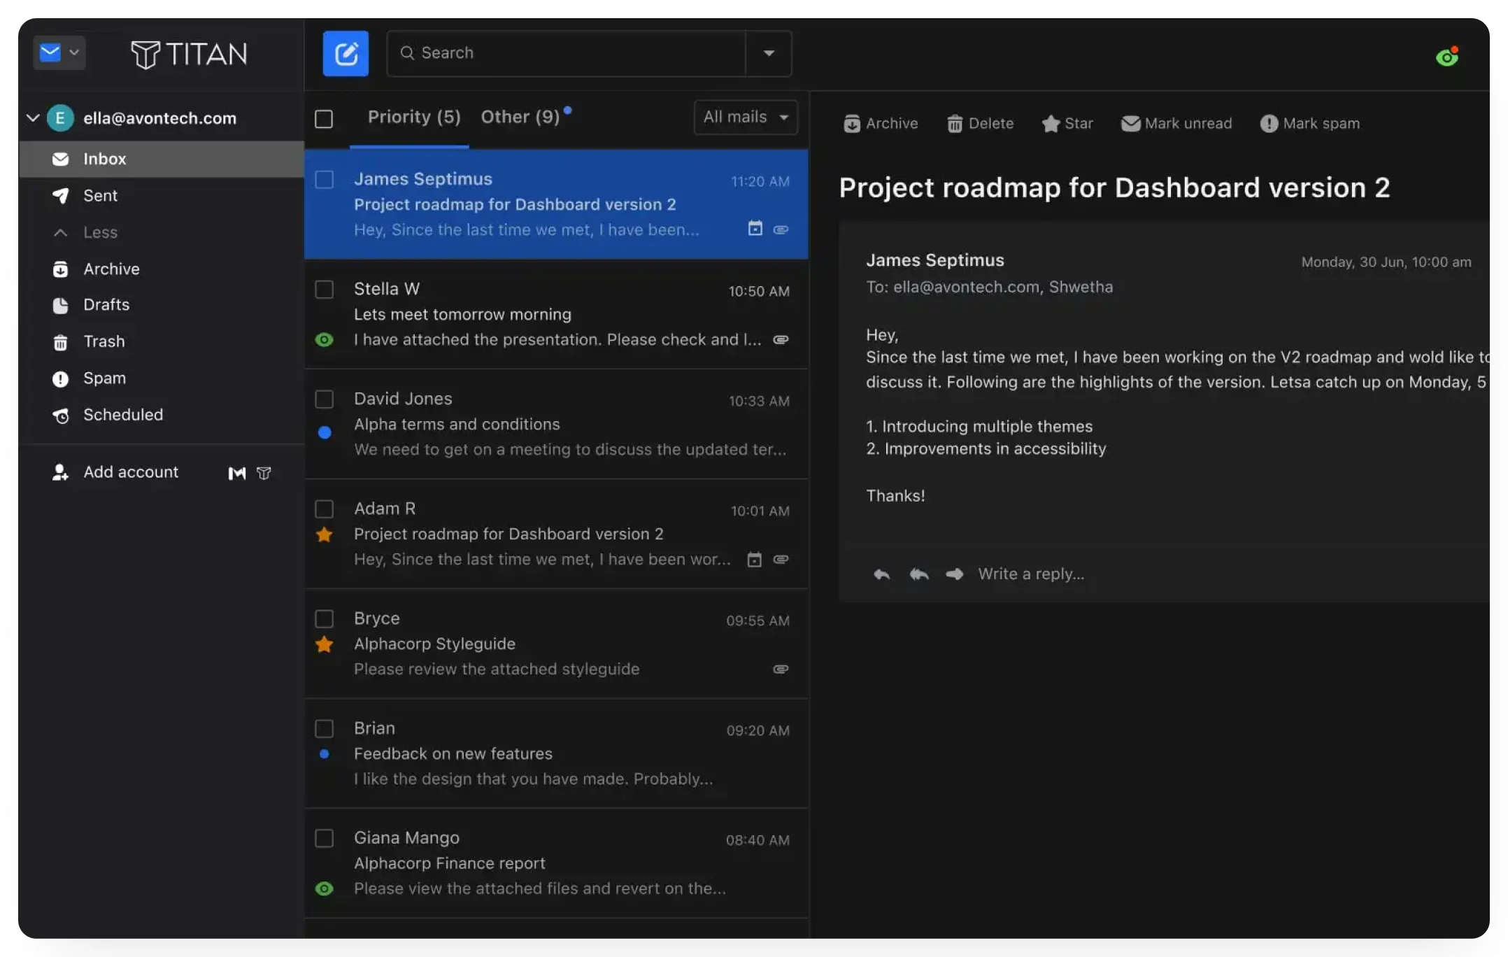Archive the open email

tap(881, 124)
